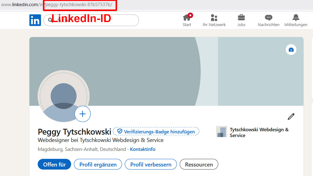The height and width of the screenshot is (176, 313).
Task: Click the company logo thumbnail
Action: 221,132
